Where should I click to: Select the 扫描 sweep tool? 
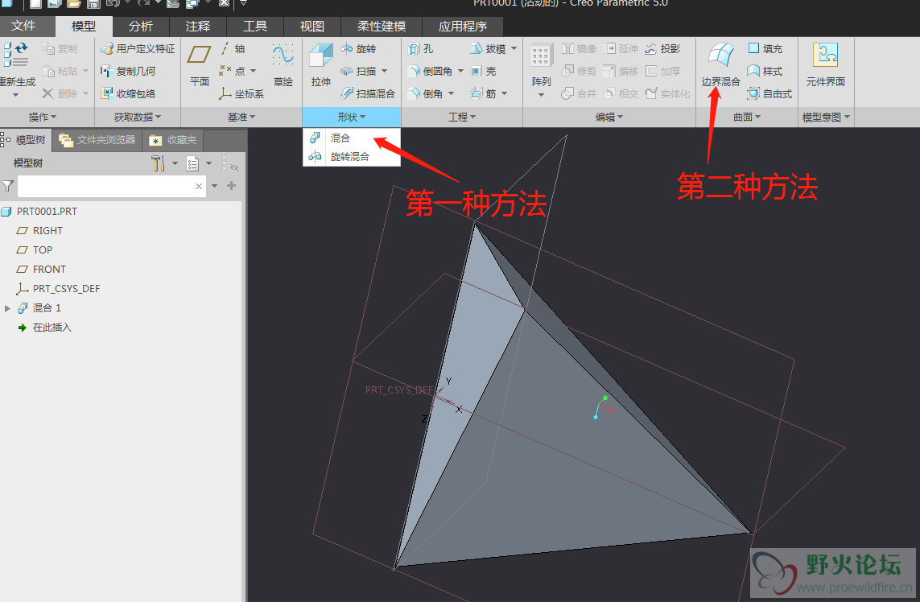(358, 71)
